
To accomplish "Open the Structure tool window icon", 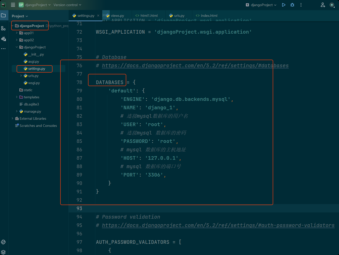I will [x=3, y=28].
